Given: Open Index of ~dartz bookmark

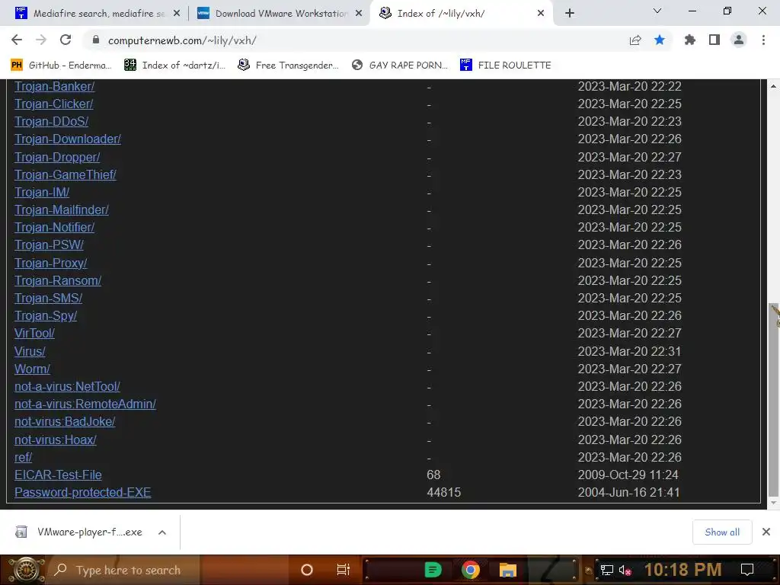Looking at the screenshot, I should 174,66.
